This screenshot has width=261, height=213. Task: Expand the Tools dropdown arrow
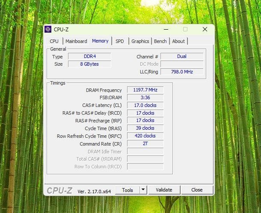[x=143, y=190]
